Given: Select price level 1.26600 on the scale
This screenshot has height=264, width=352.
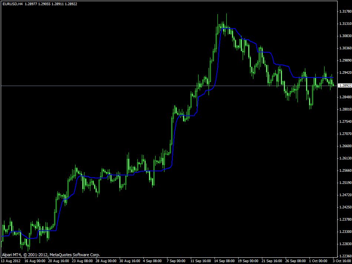Looking at the screenshot, I should [345, 146].
